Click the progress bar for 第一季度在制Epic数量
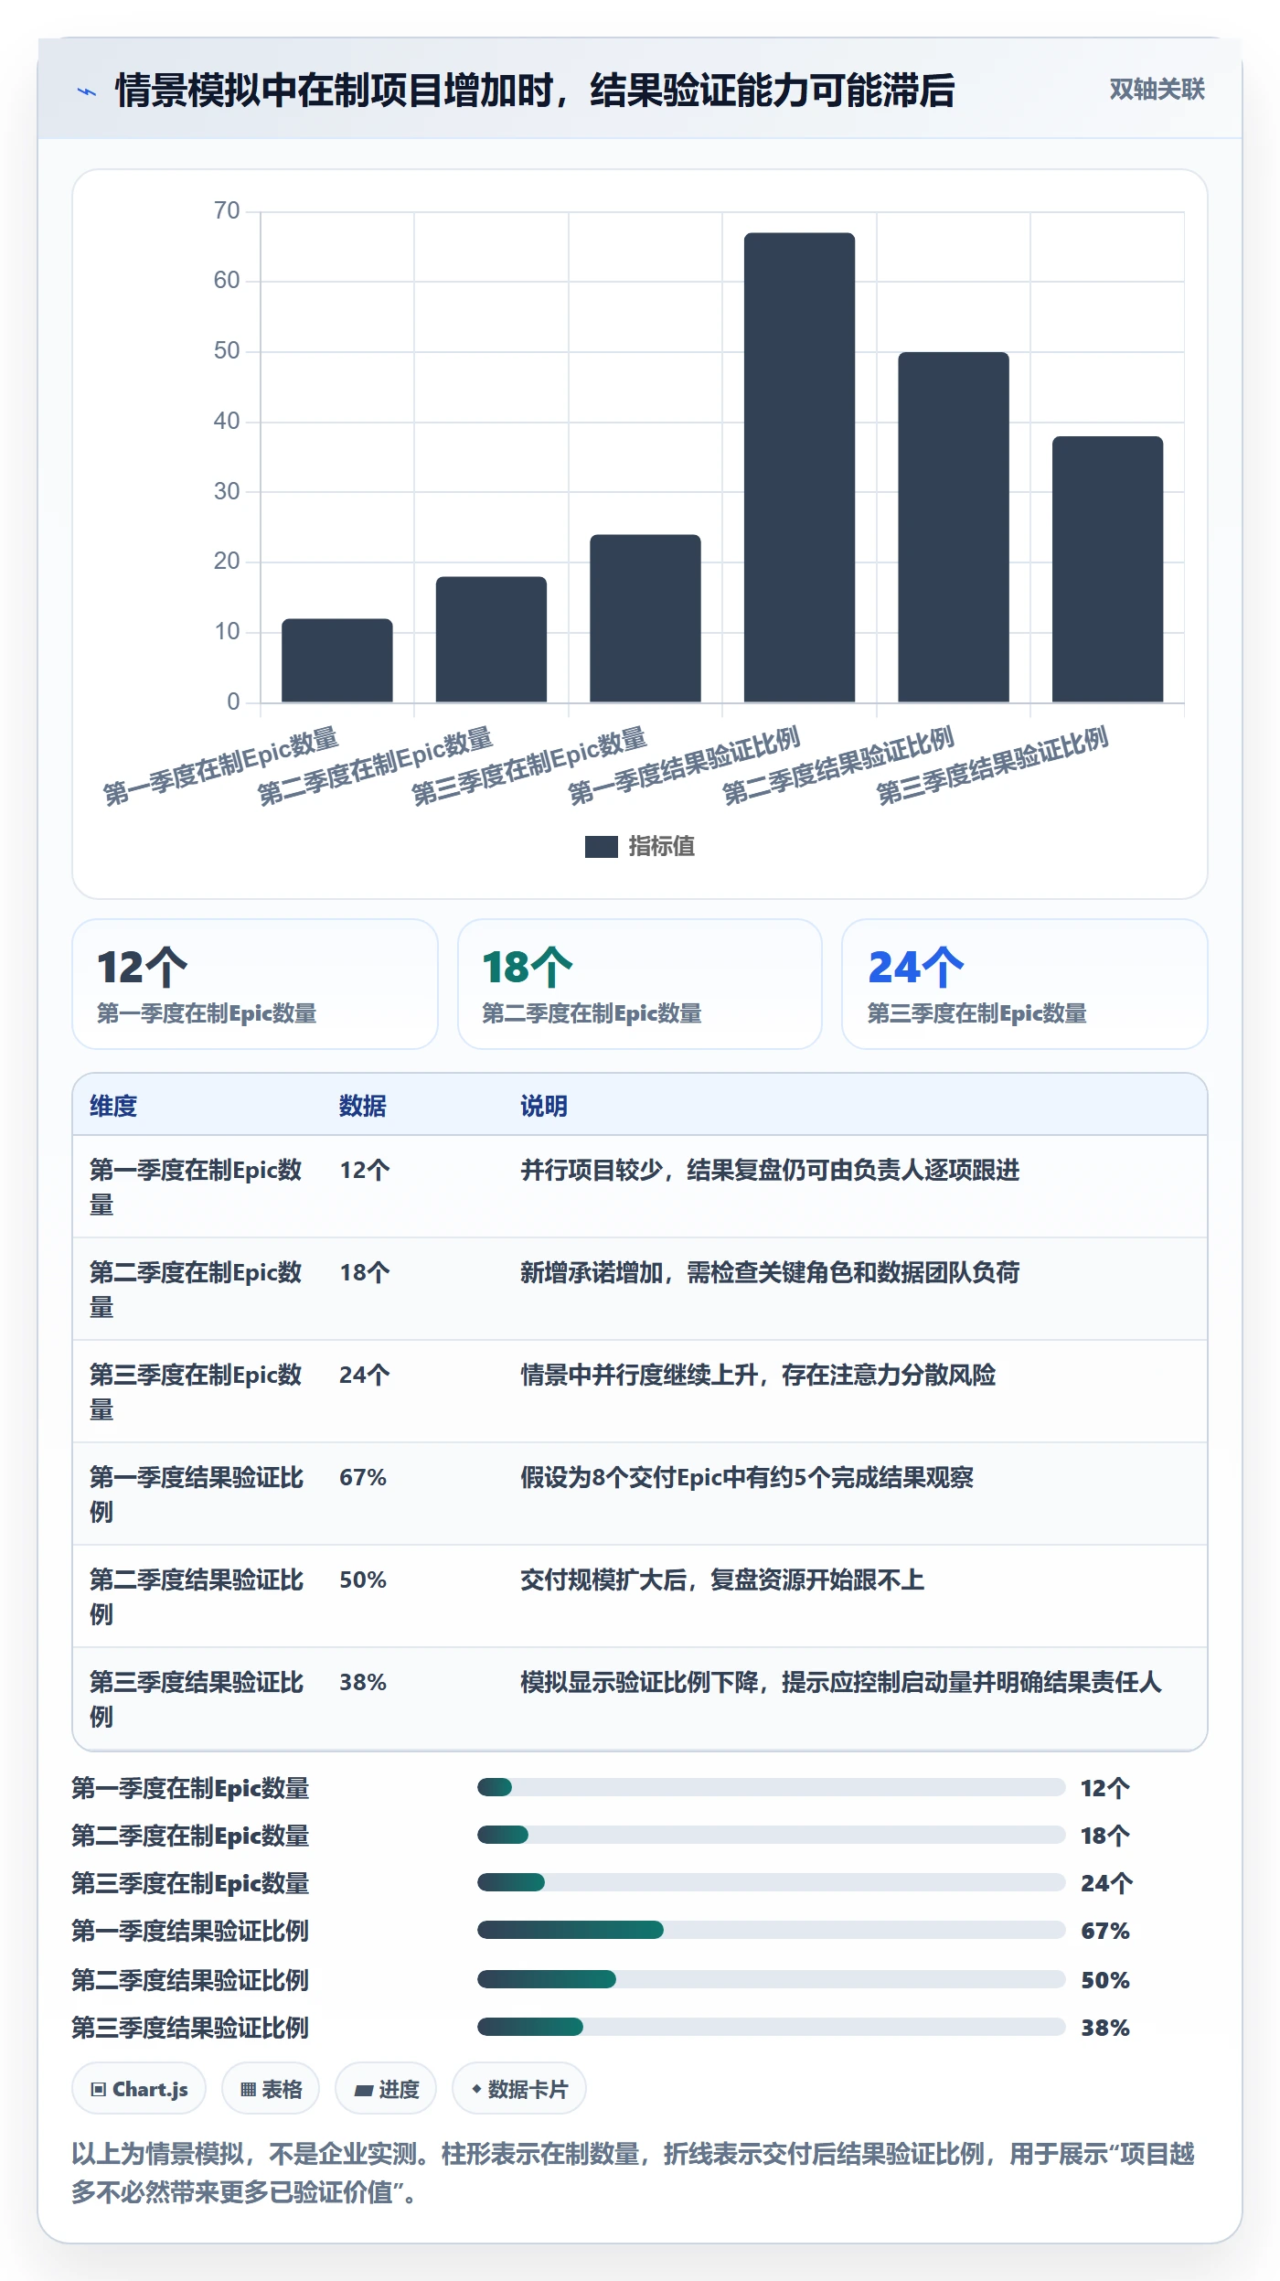 [x=771, y=1787]
